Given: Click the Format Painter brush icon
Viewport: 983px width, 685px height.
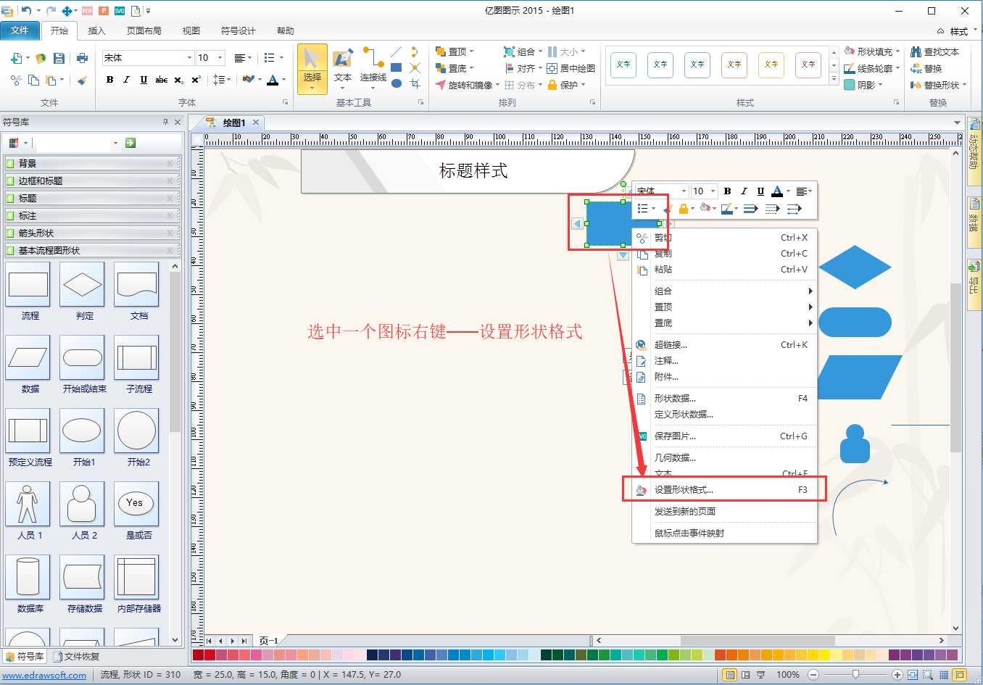Looking at the screenshot, I should point(82,80).
